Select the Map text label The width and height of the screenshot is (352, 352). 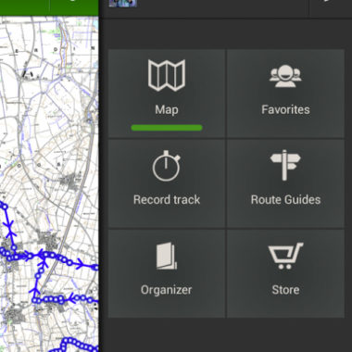pos(167,110)
